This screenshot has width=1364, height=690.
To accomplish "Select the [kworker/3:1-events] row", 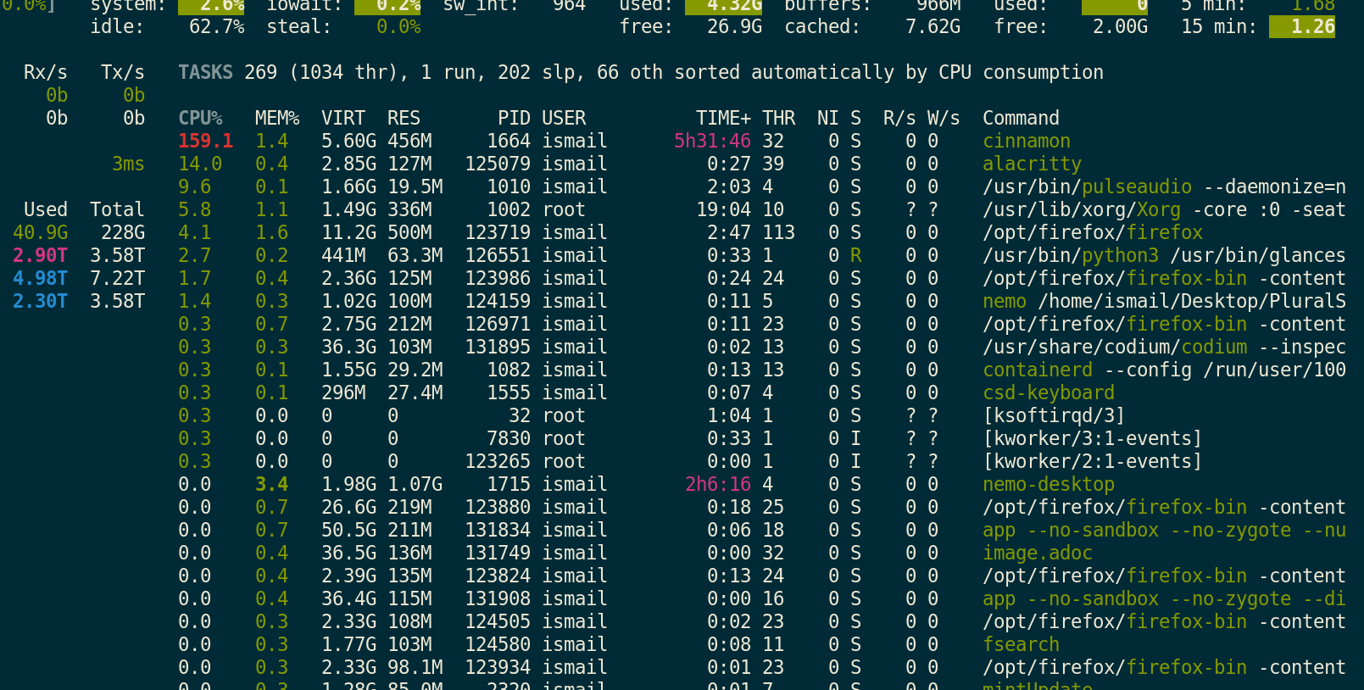I will pos(690,438).
